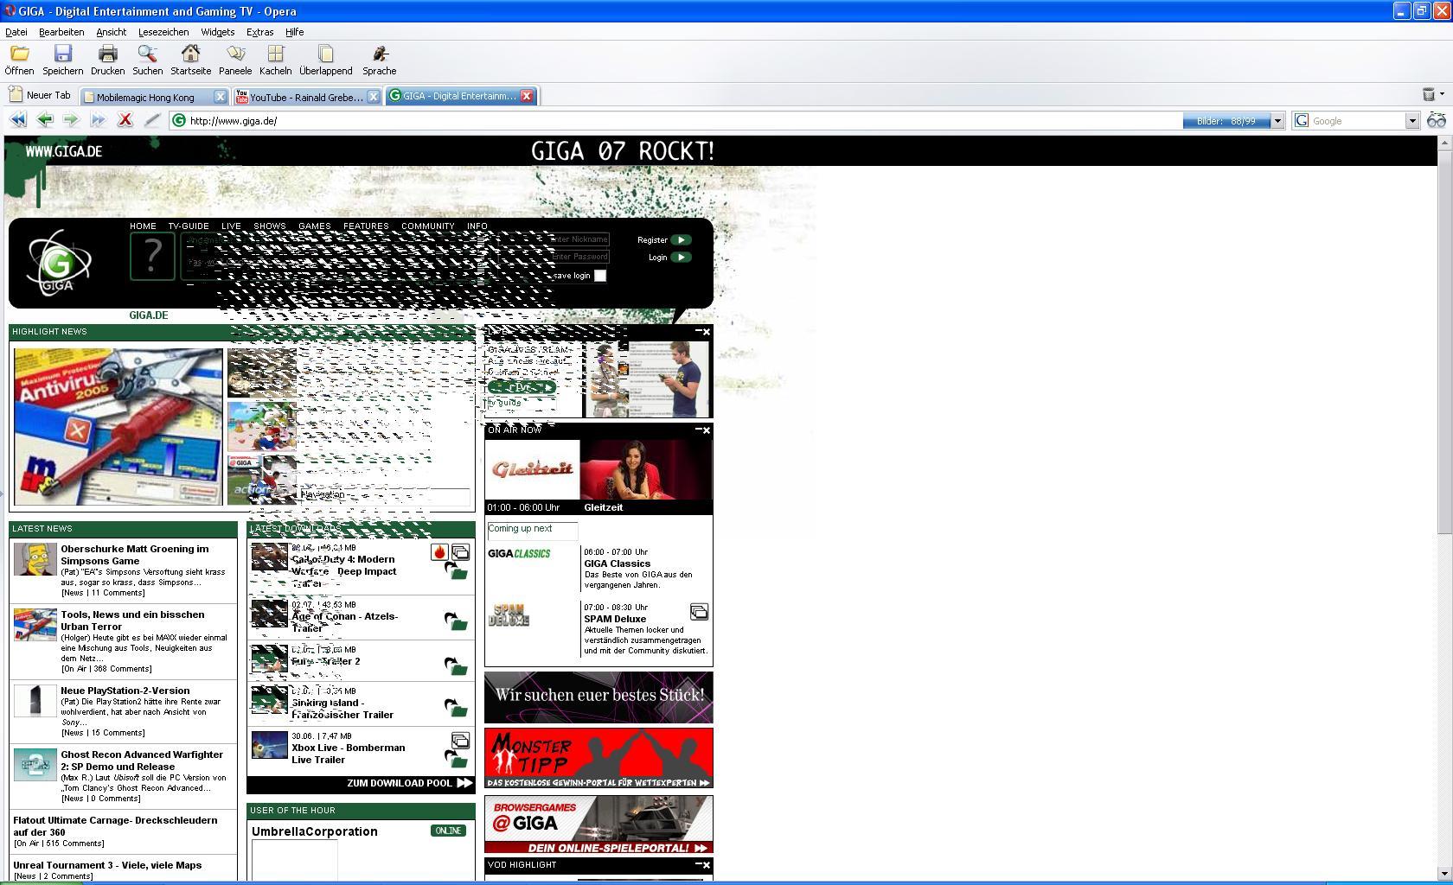Collapse the VOD HIGHLIGHT panel
The image size is (1453, 885).
tap(699, 864)
